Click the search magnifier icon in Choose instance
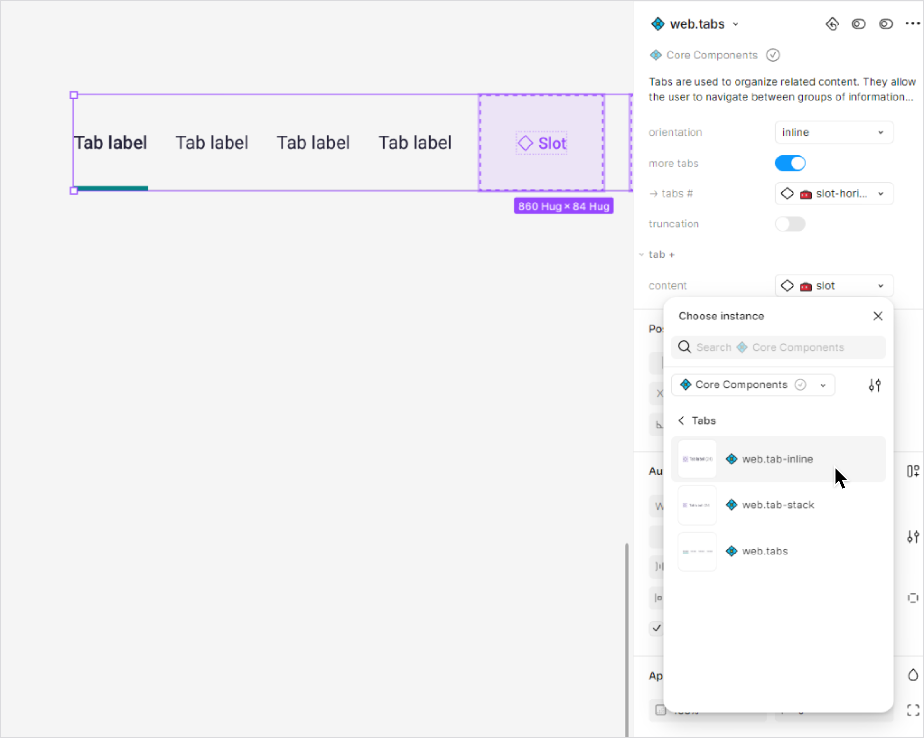The height and width of the screenshot is (738, 924). pos(685,347)
